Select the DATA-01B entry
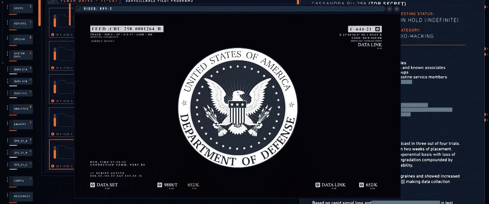 pos(21,81)
